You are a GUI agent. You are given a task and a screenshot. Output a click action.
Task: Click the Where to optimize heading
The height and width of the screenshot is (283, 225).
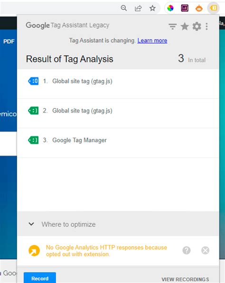point(68,224)
